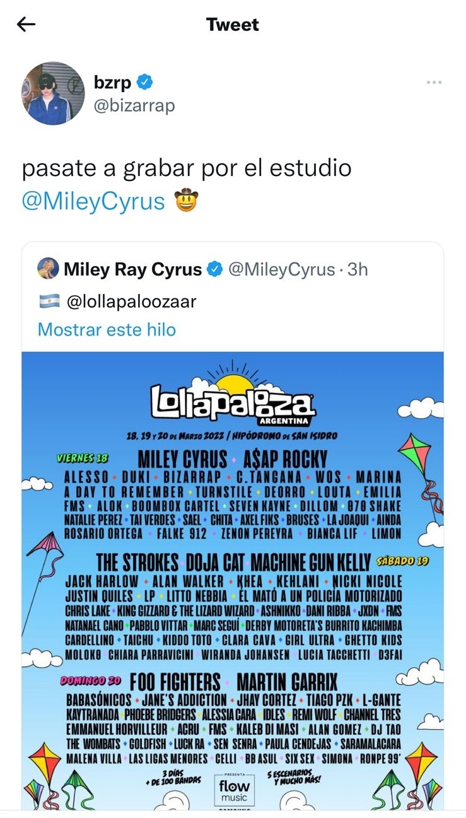
Task: Open the blue @MileyCyrus mention in tweet text
Action: [93, 202]
